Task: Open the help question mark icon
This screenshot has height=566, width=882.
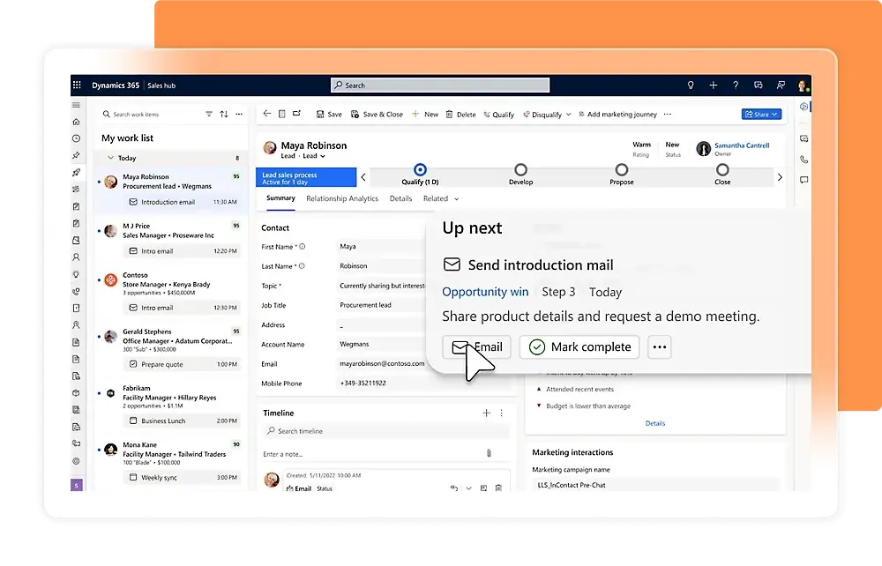Action: coord(736,86)
